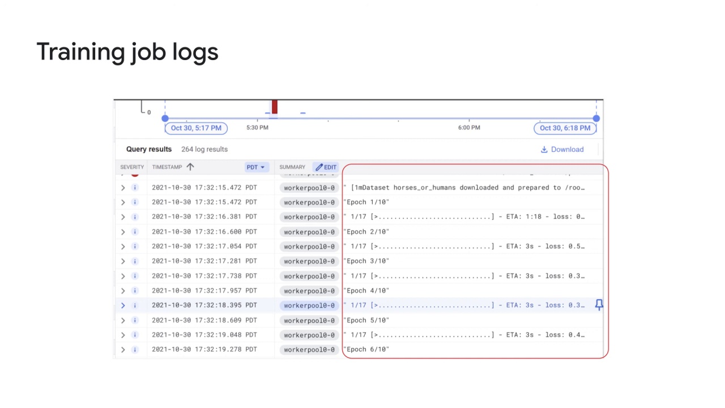Click the Dataset horses_or_humans downloaded message
Image resolution: width=725 pixels, height=408 pixels.
[464, 188]
